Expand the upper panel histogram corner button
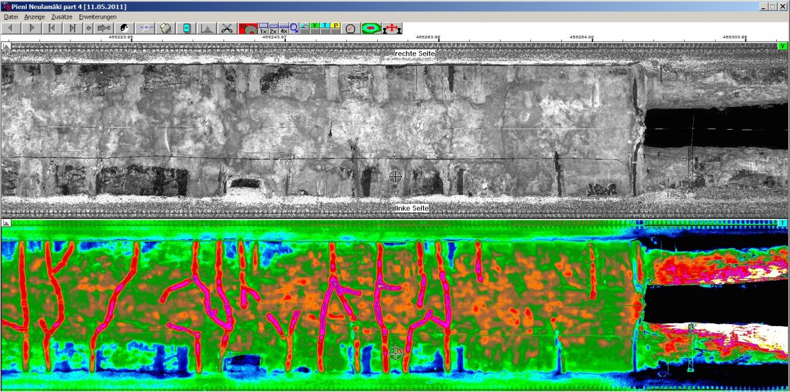The width and height of the screenshot is (790, 392). click(6, 46)
